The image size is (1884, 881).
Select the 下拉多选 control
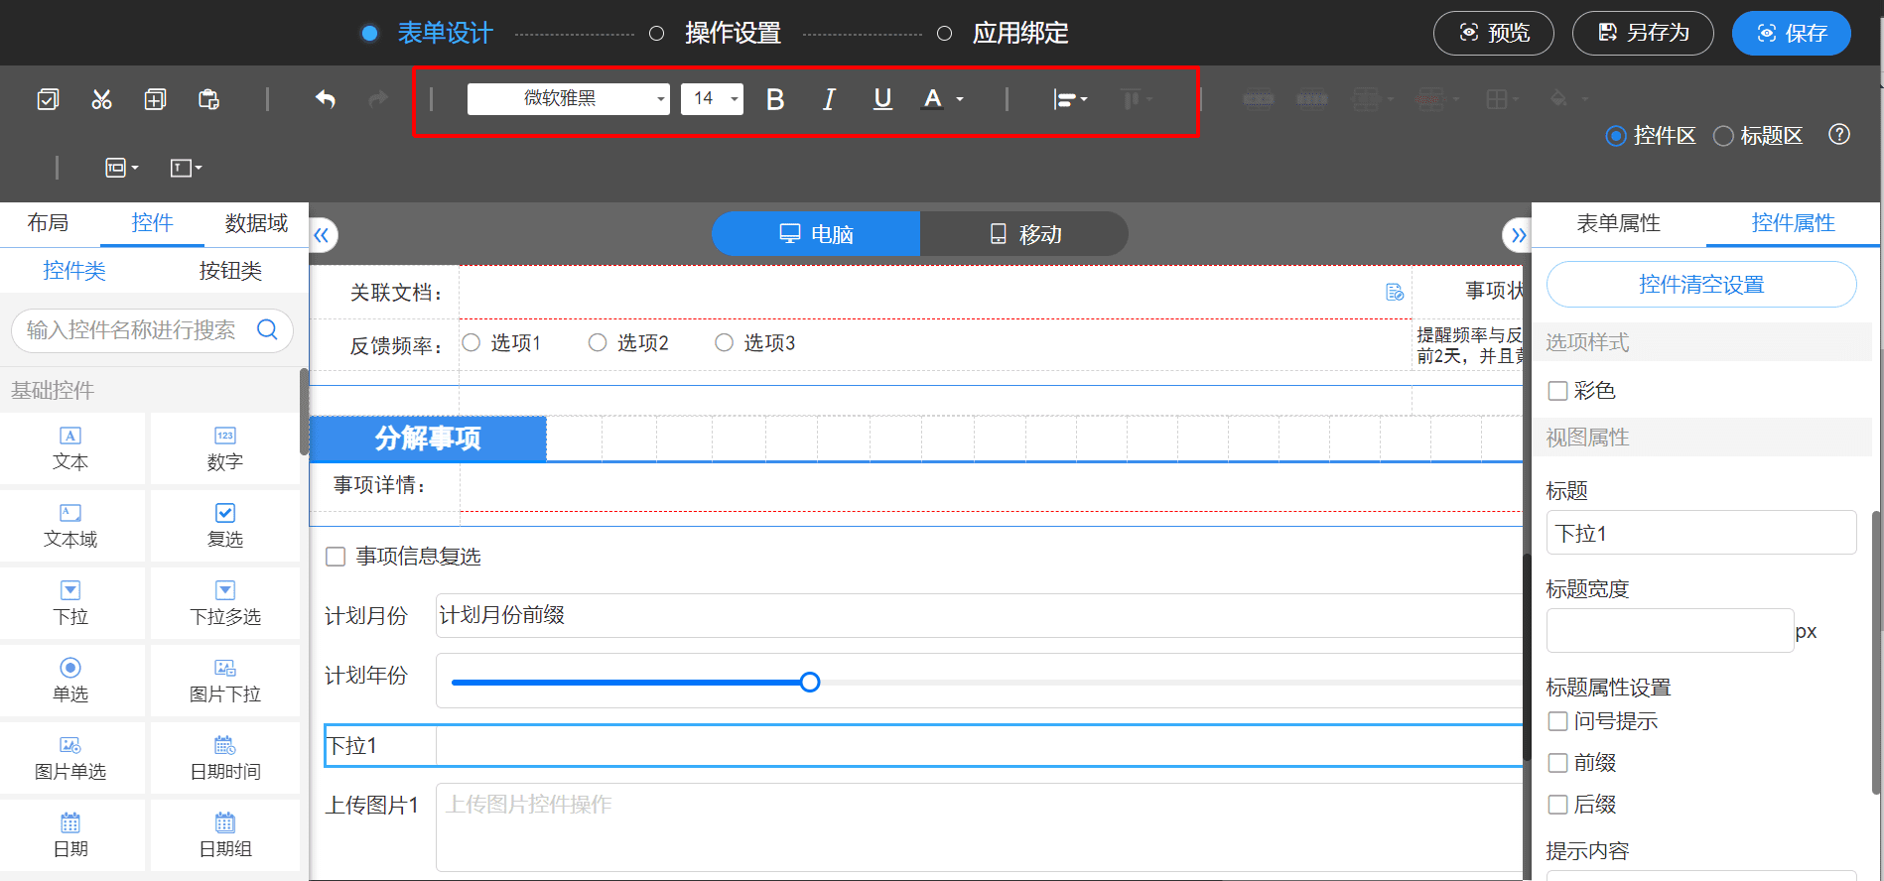tap(225, 603)
